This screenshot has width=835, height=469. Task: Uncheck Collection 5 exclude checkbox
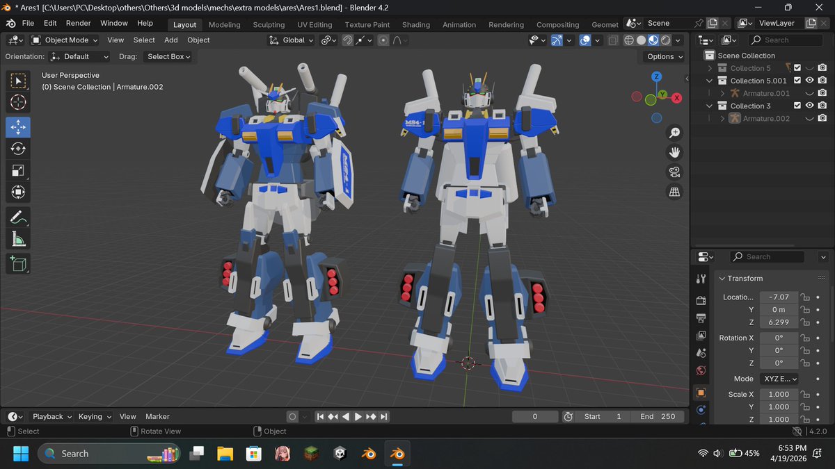click(x=797, y=68)
